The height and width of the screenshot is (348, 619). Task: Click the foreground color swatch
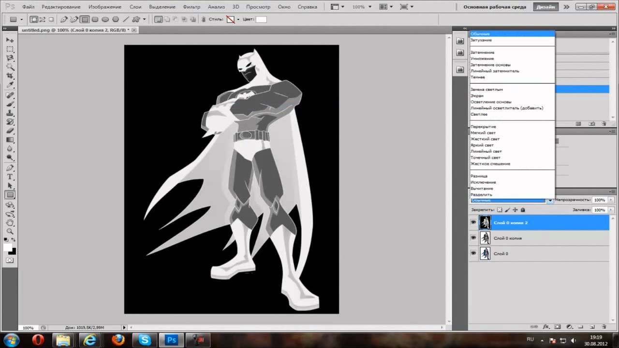8,247
